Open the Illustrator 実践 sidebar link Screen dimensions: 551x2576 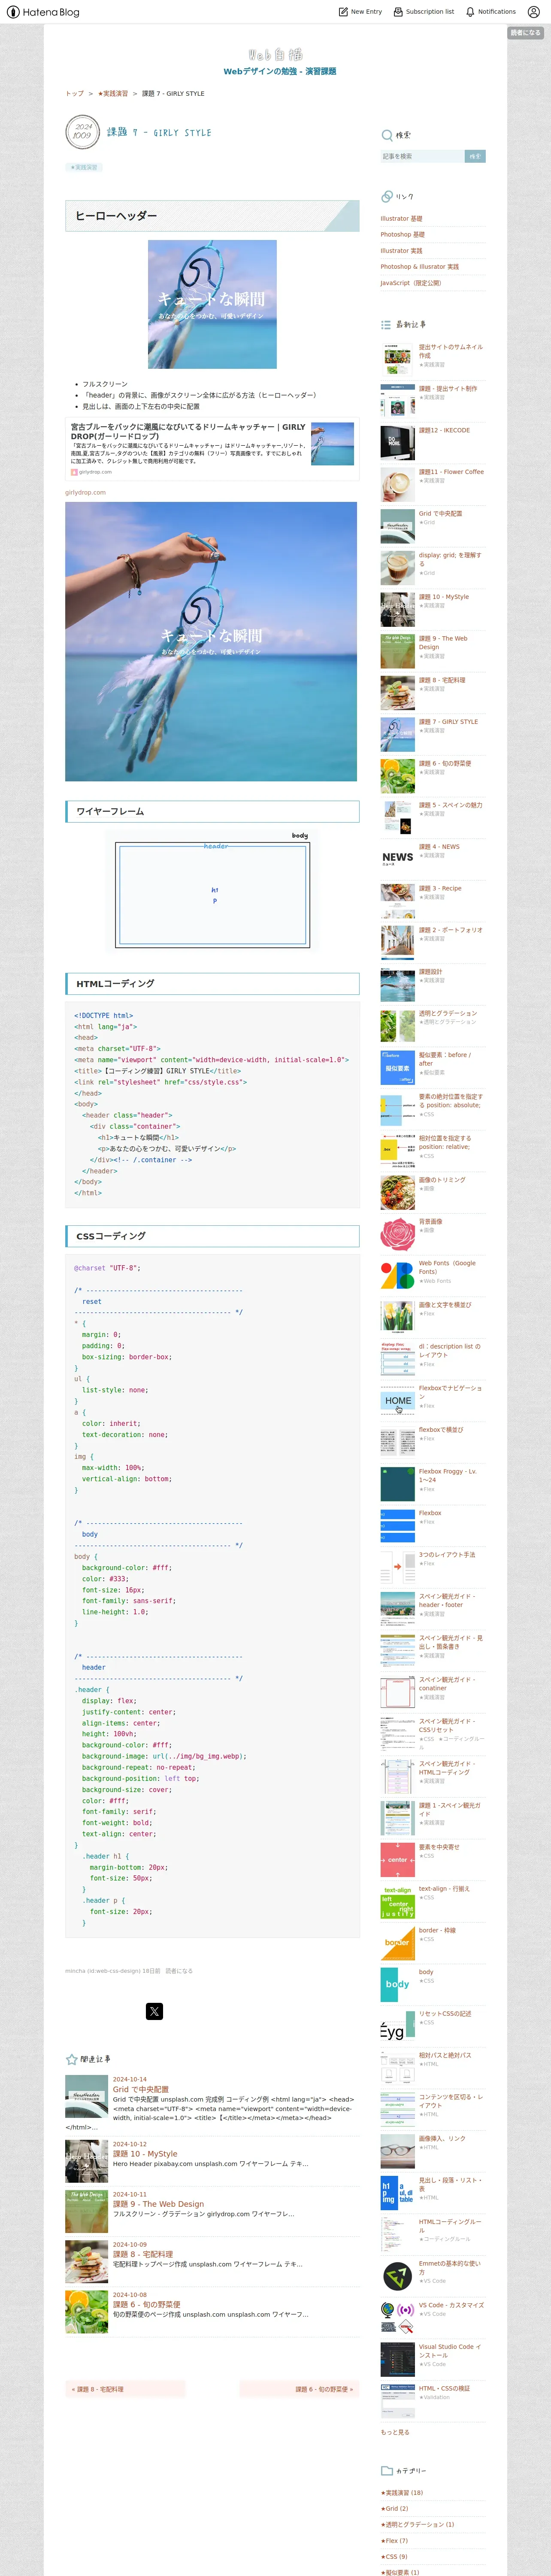(x=401, y=251)
